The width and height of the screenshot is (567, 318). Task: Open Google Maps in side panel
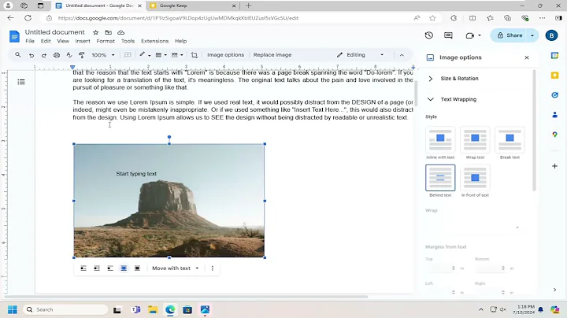click(554, 135)
